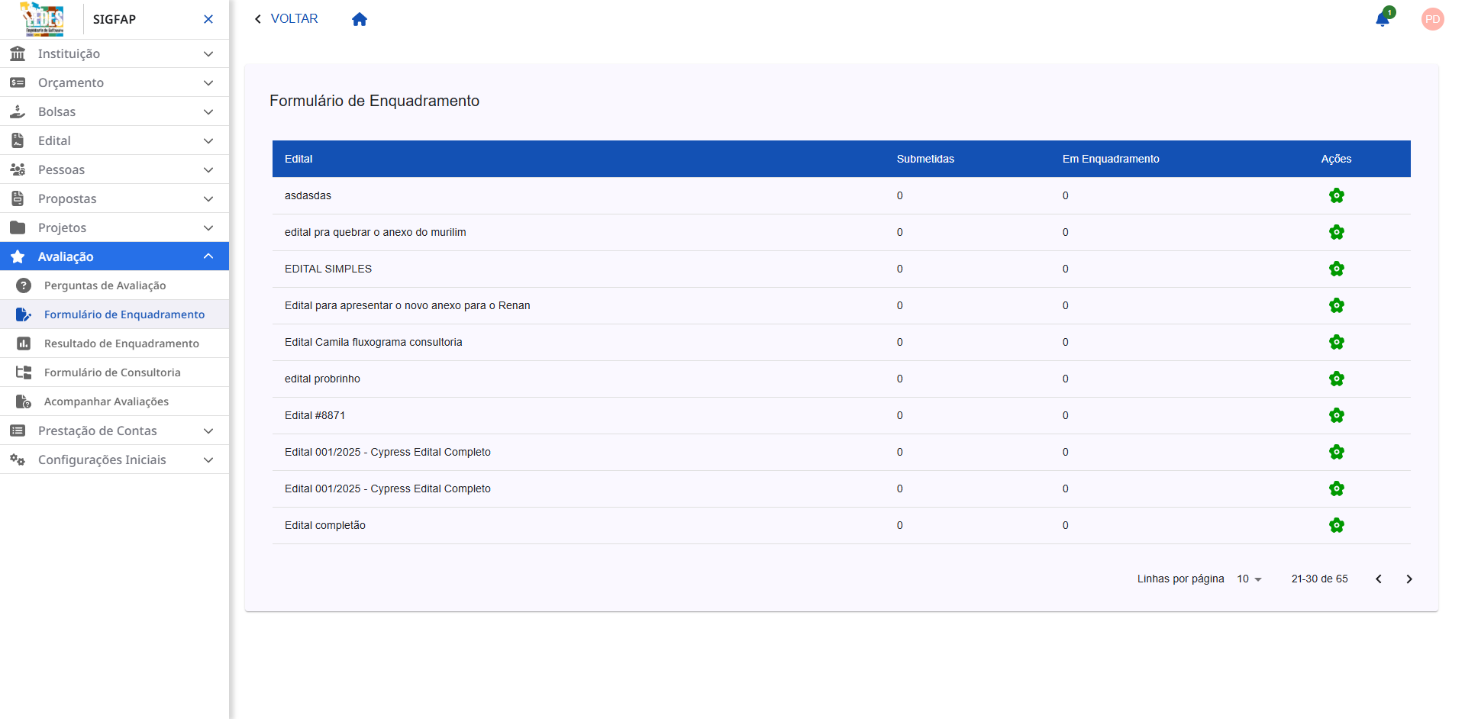Click the PD profile avatar

point(1433,19)
